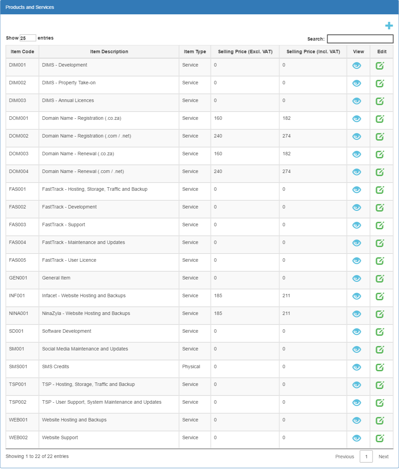
Task: Sort by Item Description header
Action: (x=109, y=52)
